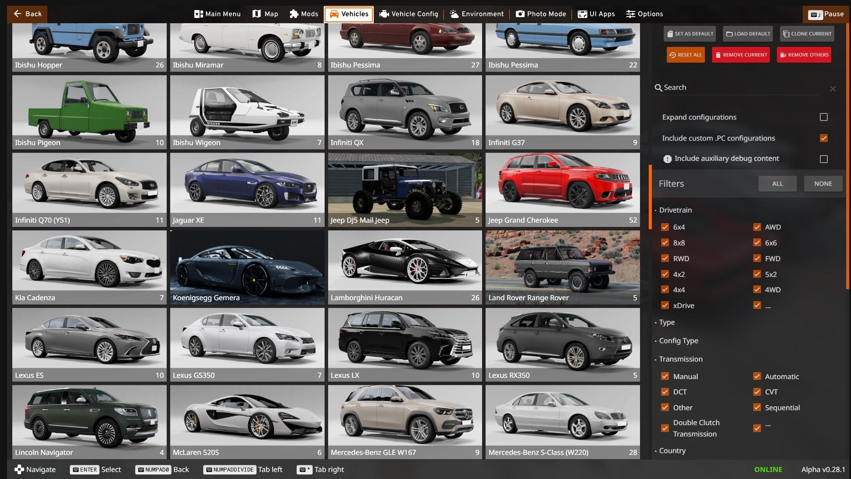
Task: Select the Lamborghini Huracan thumbnail
Action: point(405,267)
